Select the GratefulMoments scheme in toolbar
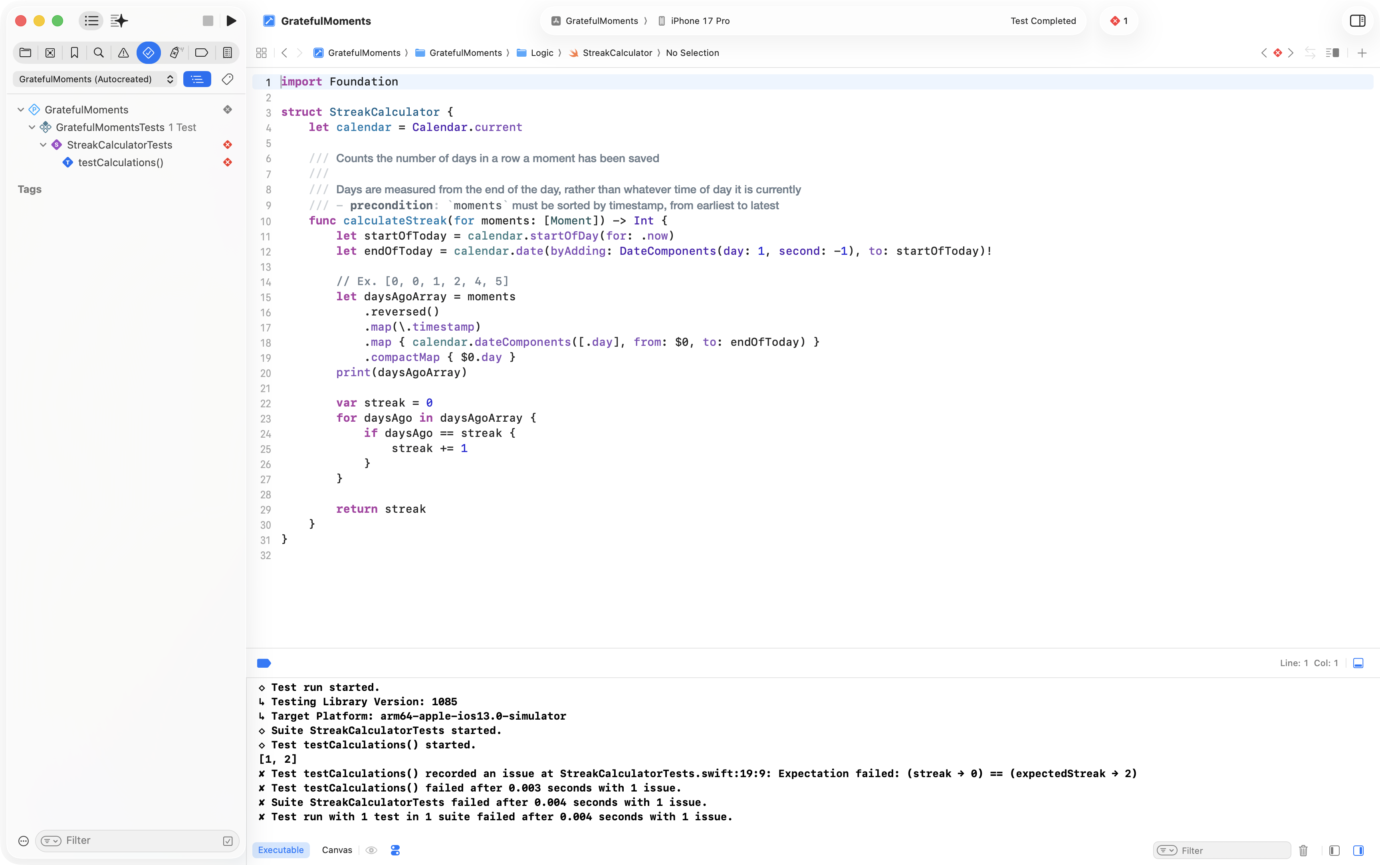The image size is (1380, 865). click(595, 21)
